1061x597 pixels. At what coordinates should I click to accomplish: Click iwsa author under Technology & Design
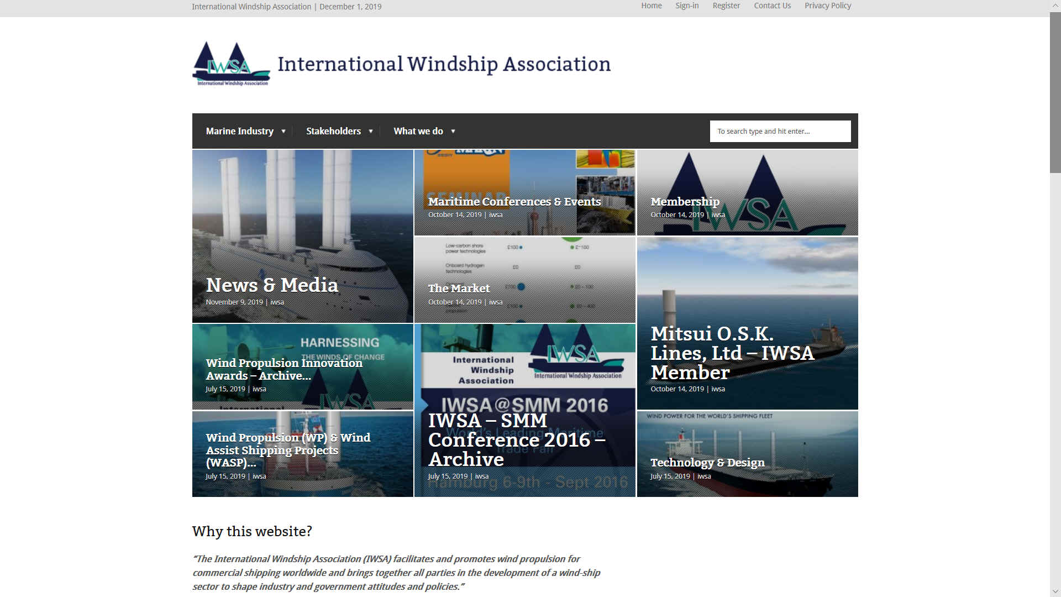704,476
